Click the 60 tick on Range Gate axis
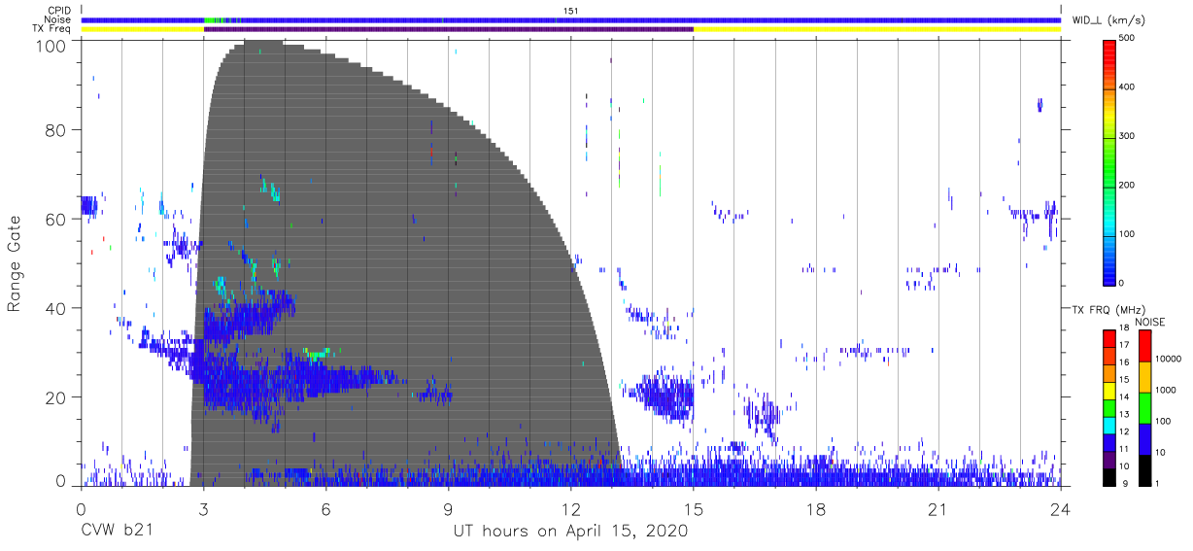Image resolution: width=1193 pixels, height=551 pixels. click(57, 219)
